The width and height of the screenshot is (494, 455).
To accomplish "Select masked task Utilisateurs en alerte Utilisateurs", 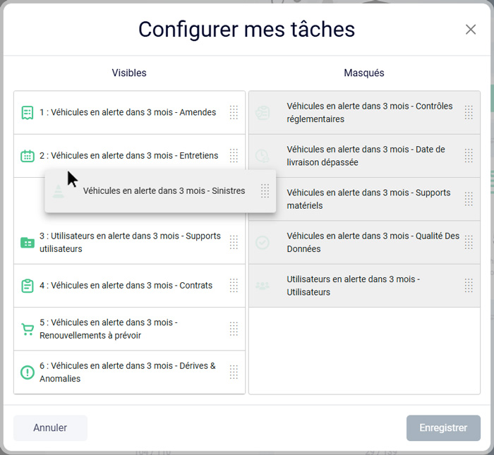I will pos(365,286).
